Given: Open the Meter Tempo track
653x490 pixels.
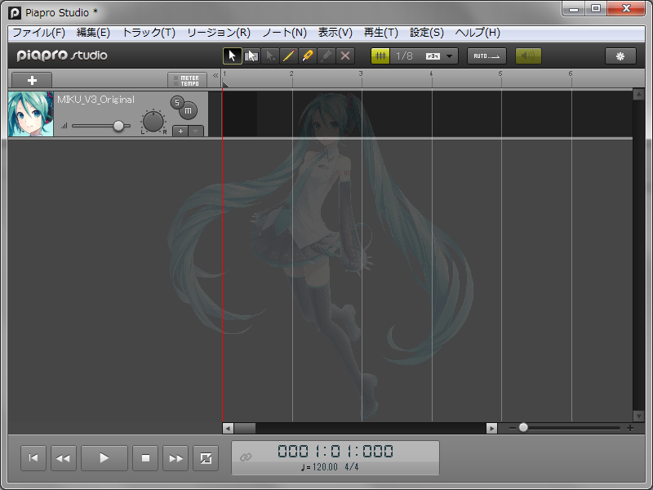Looking at the screenshot, I should click(188, 80).
